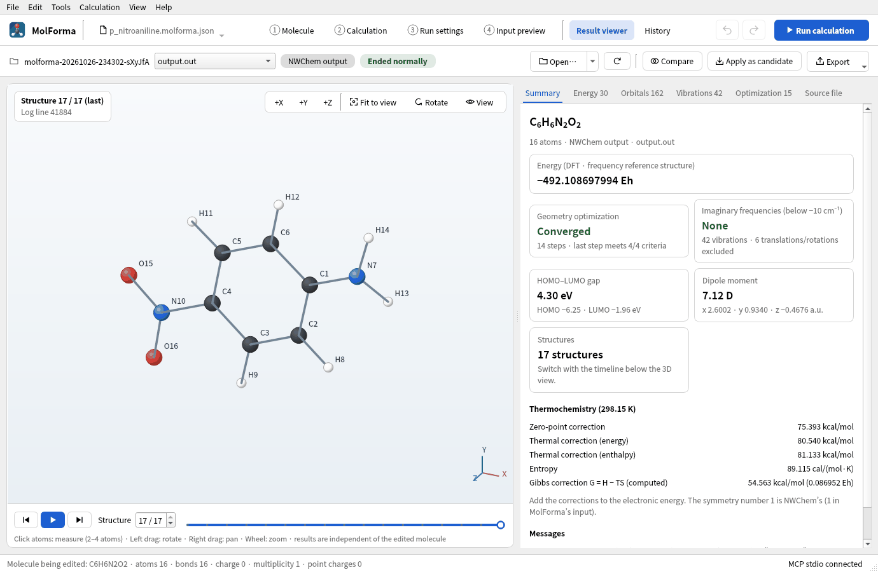Decrement the structure number stepper
Screen dimensions: 878x572
[171, 524]
